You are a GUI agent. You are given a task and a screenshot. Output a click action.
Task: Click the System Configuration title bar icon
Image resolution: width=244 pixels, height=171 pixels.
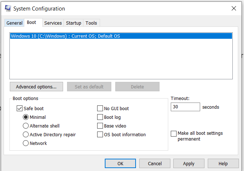pyautogui.click(x=8, y=8)
